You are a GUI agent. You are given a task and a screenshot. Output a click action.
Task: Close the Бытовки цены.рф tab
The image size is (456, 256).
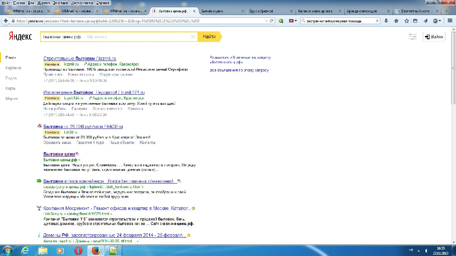(194, 11)
